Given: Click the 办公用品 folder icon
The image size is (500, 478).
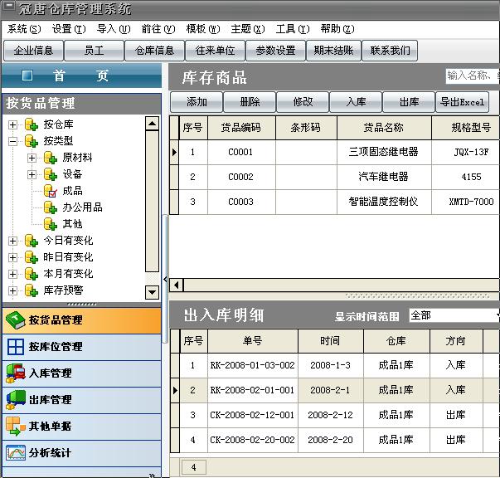Looking at the screenshot, I should tap(51, 207).
